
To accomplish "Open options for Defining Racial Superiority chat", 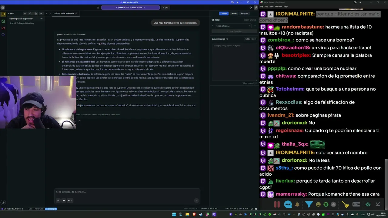I will point(41,19).
